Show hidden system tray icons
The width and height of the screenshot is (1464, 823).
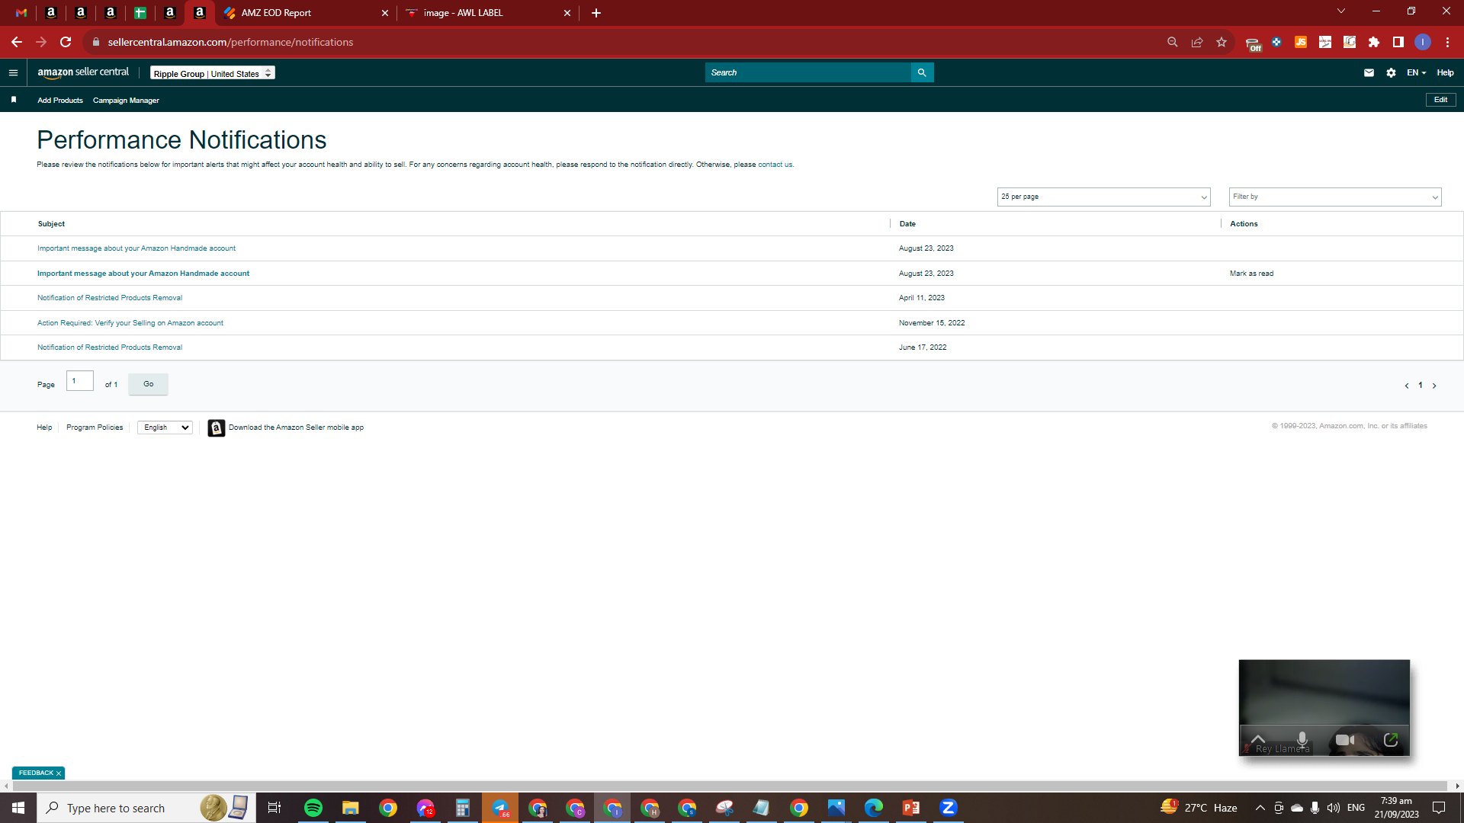tap(1260, 808)
